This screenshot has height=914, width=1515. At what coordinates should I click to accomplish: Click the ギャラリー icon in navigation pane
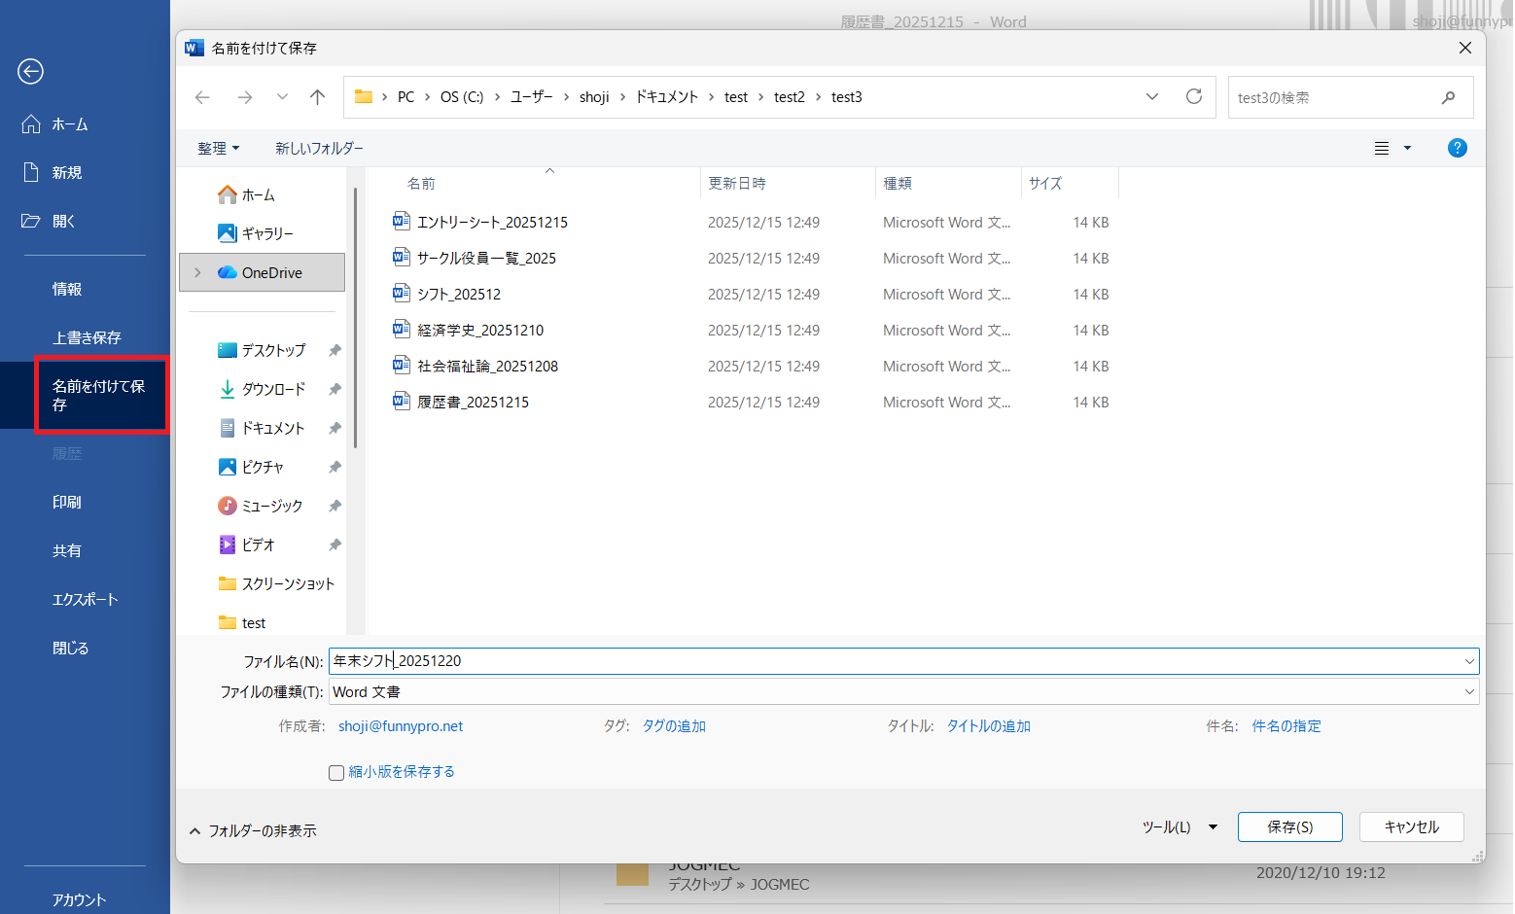coord(228,233)
